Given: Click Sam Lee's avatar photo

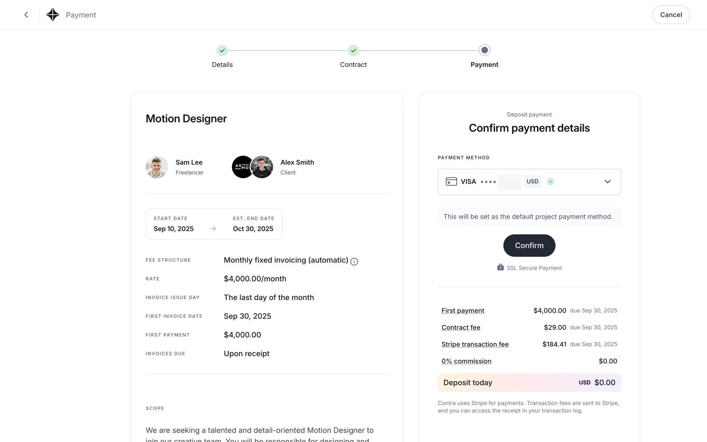Looking at the screenshot, I should coord(157,167).
